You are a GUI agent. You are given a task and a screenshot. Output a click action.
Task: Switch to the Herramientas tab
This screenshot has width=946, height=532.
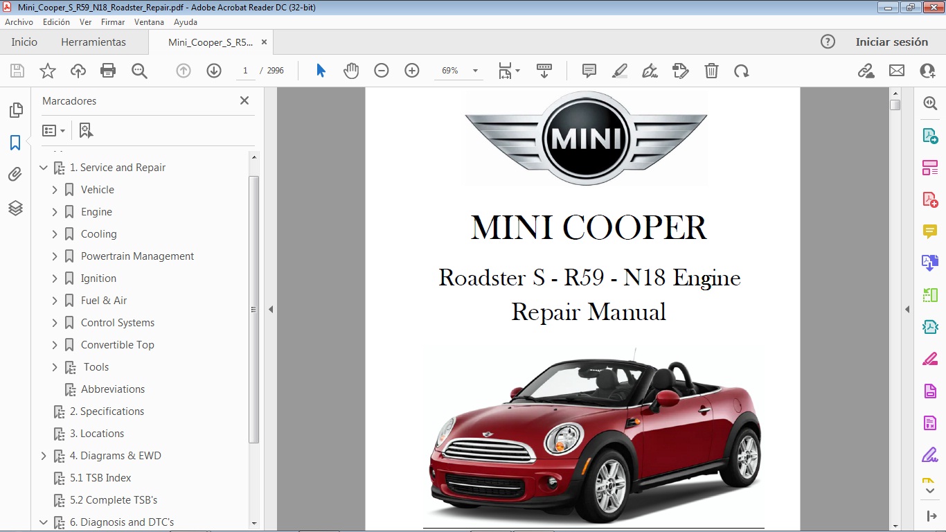pos(91,42)
